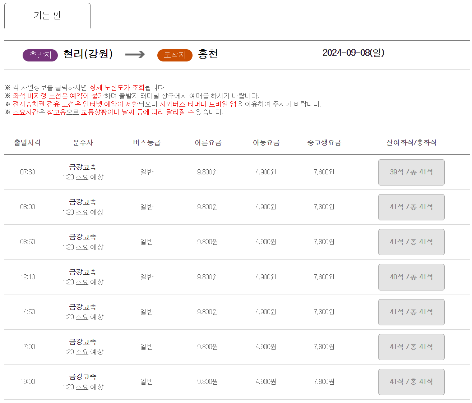The image size is (472, 403).
Task: Select the 가는 편 tab
Action: pyautogui.click(x=47, y=15)
